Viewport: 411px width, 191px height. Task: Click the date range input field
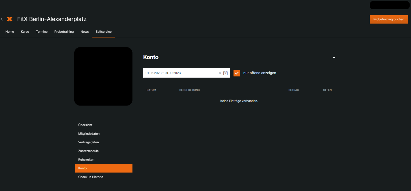181,73
